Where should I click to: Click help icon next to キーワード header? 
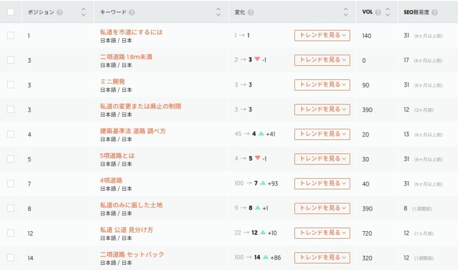tap(132, 12)
